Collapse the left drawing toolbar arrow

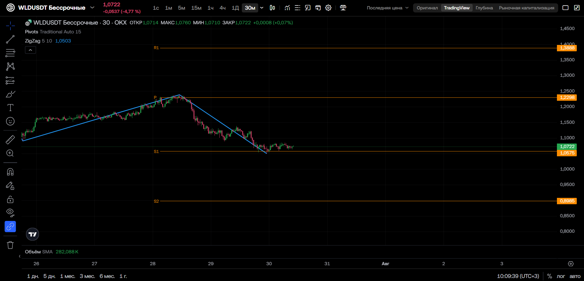20,256
